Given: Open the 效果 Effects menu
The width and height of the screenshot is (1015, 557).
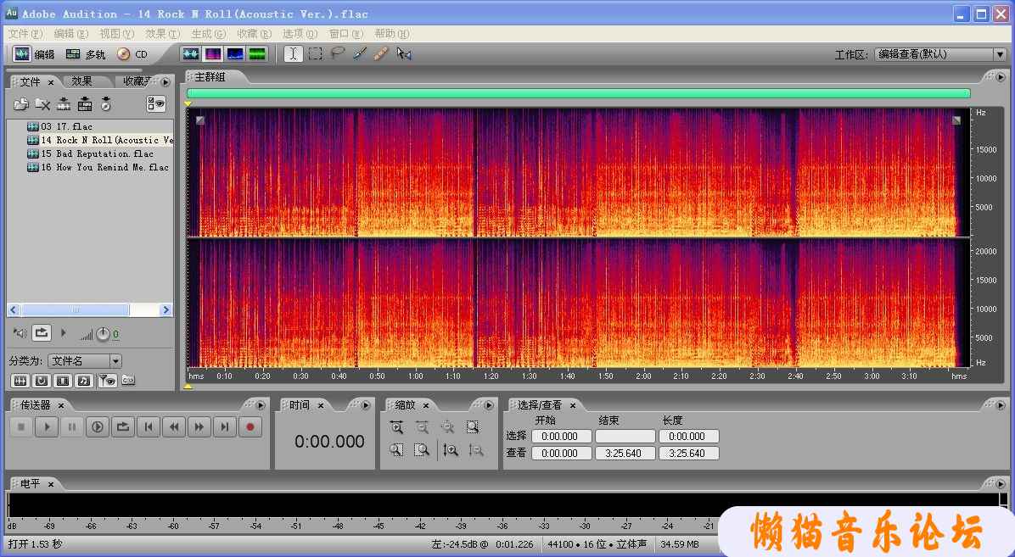Looking at the screenshot, I should tap(162, 34).
